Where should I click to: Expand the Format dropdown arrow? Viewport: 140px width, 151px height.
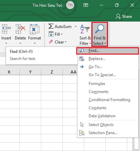(x=35, y=43)
